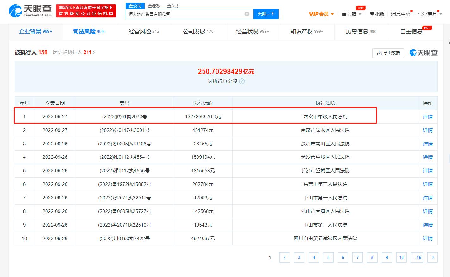Jump to last page ...16
This screenshot has width=450, height=277.
[x=417, y=257]
